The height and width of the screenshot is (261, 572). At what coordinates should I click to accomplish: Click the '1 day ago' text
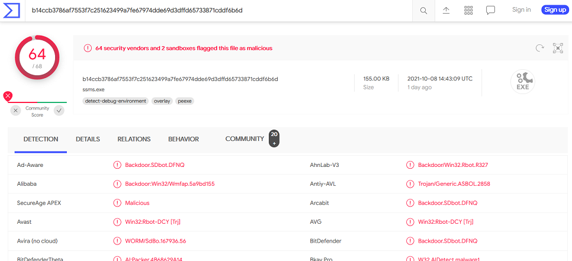tap(419, 88)
